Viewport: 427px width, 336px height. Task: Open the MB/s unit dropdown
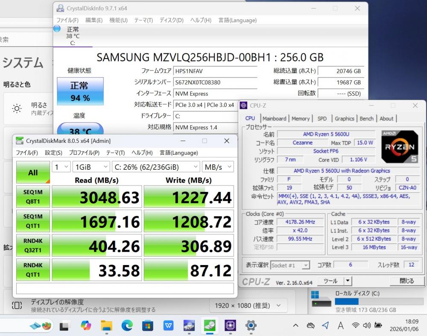[218, 167]
